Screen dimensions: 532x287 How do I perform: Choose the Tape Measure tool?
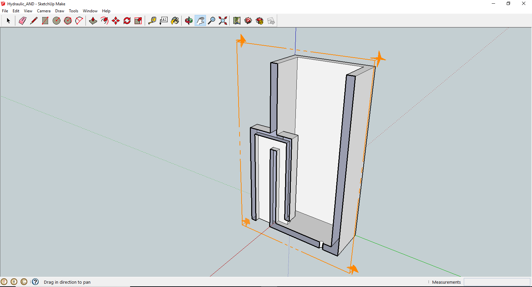152,21
